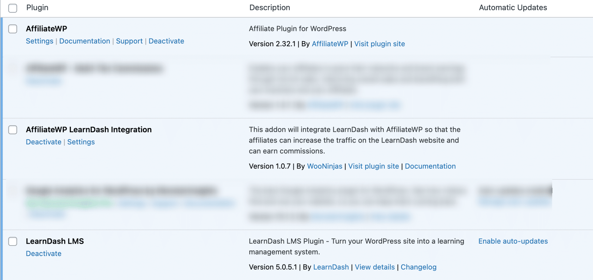This screenshot has width=593, height=280.
Task: Deactivate AffiliateWP LearnDash Integration plugin
Action: [44, 142]
